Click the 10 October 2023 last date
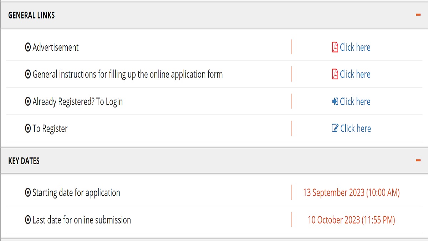 (x=351, y=220)
